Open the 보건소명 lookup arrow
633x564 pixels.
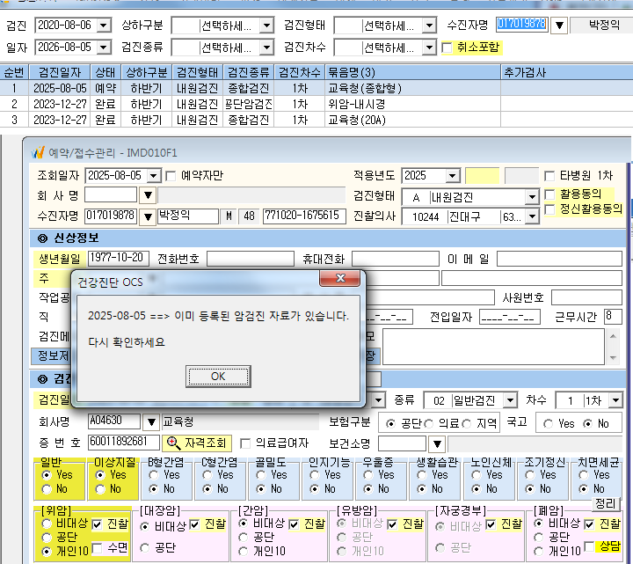(x=437, y=444)
